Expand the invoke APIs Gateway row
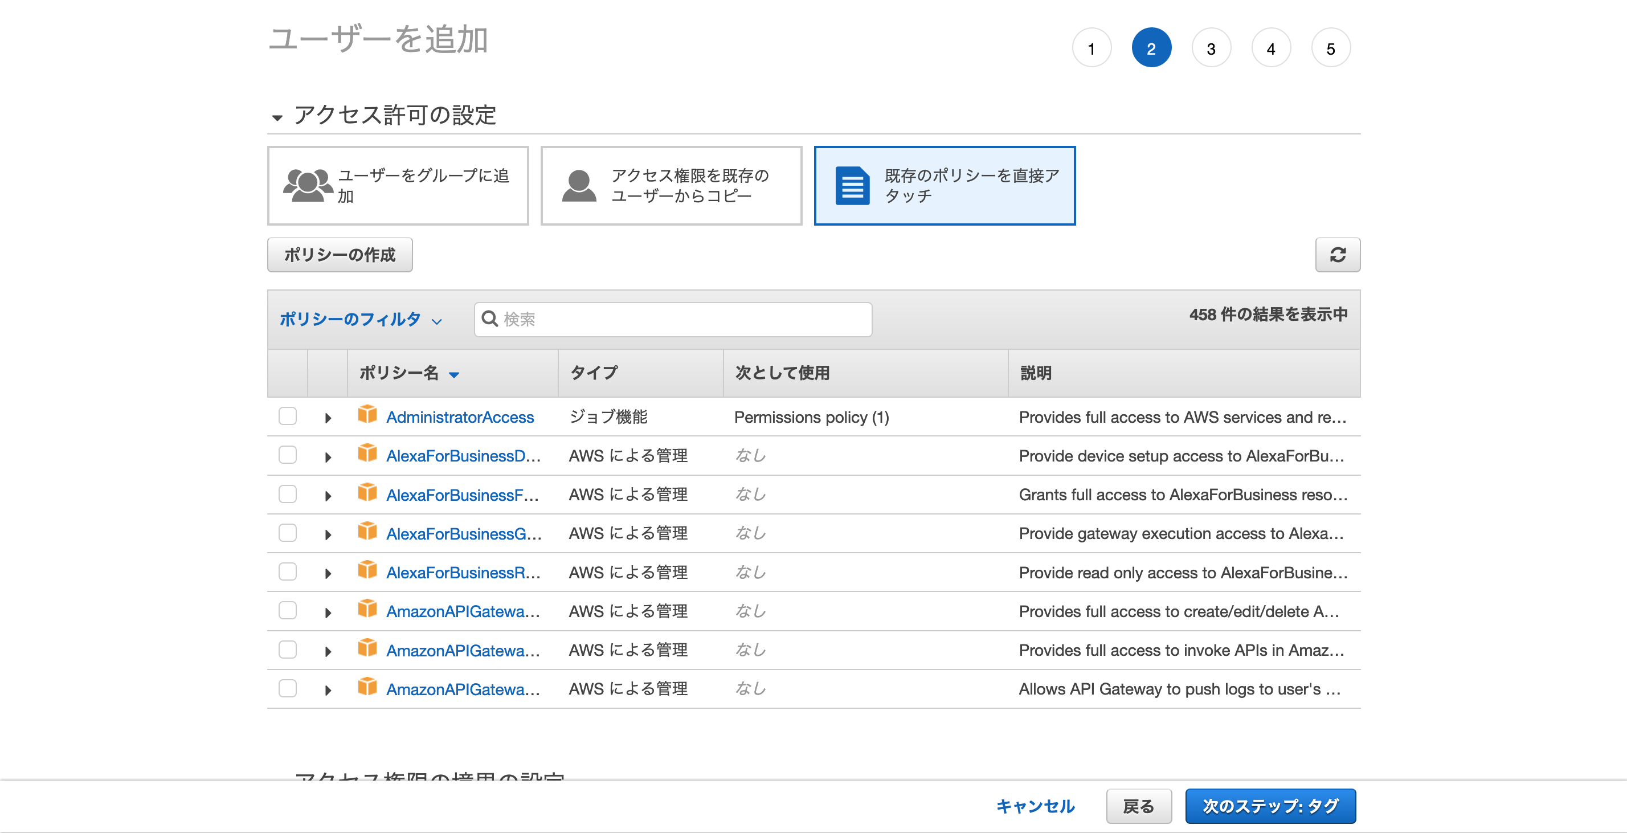The image size is (1627, 833). [x=328, y=651]
